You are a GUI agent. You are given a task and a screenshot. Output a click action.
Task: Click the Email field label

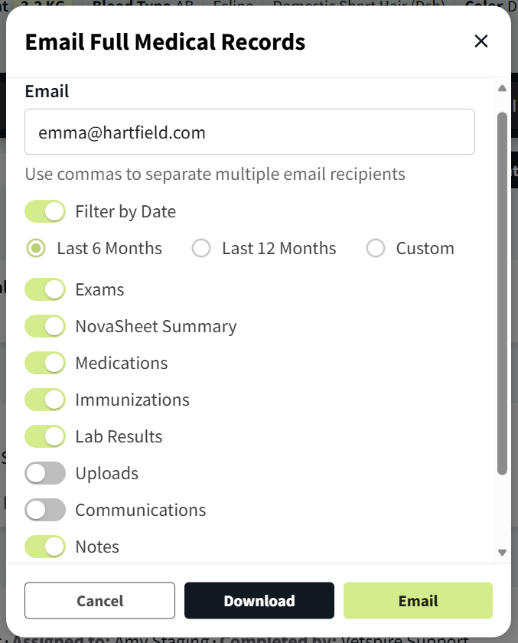47,91
